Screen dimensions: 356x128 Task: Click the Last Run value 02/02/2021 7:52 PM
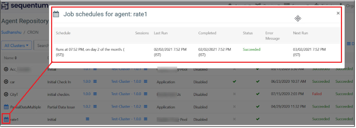click(x=170, y=52)
